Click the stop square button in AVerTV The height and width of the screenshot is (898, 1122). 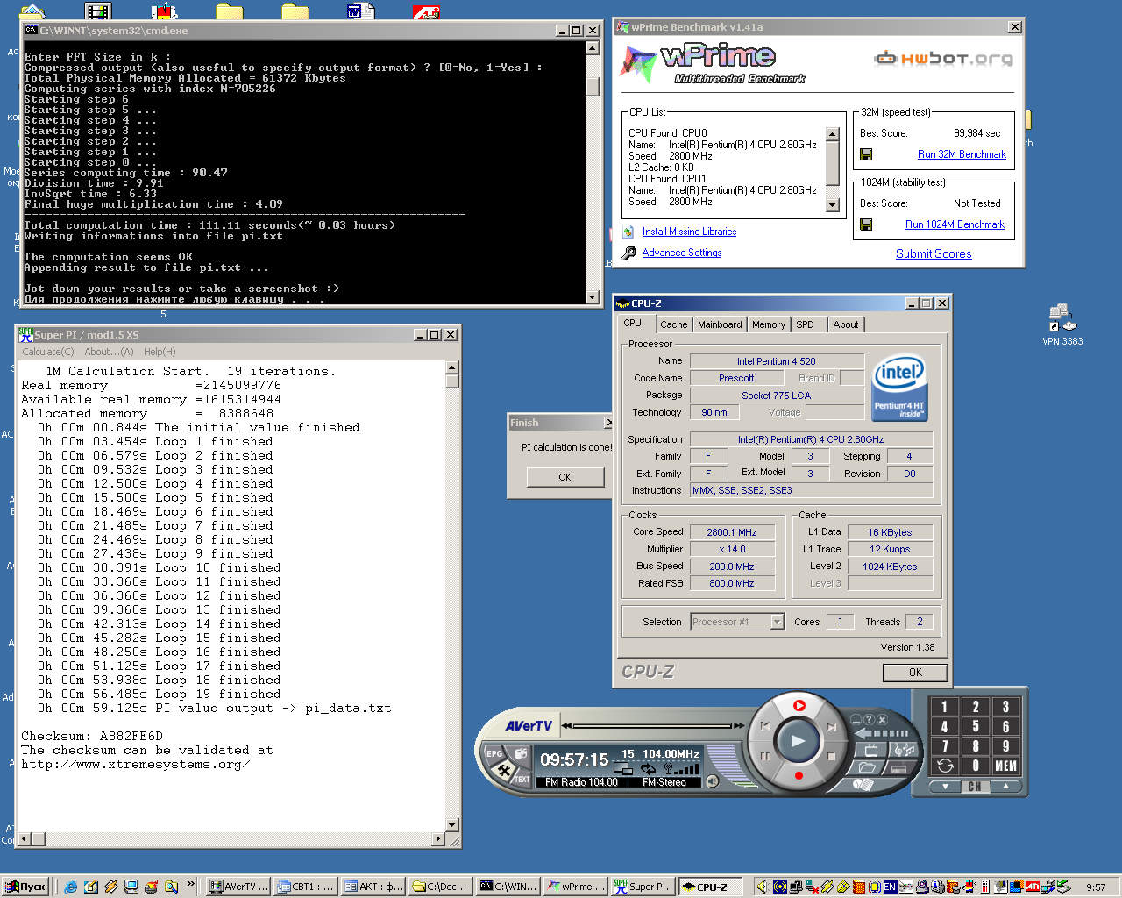832,757
